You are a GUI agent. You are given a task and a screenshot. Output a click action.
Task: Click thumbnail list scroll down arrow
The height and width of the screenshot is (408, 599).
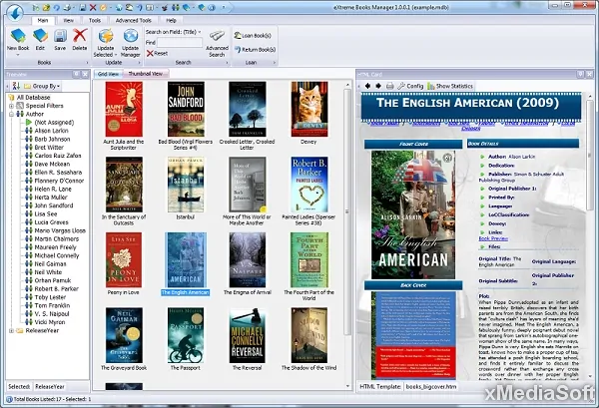click(347, 386)
